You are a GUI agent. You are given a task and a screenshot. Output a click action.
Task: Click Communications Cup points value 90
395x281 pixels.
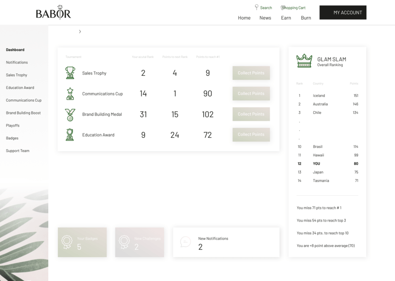[x=208, y=94]
